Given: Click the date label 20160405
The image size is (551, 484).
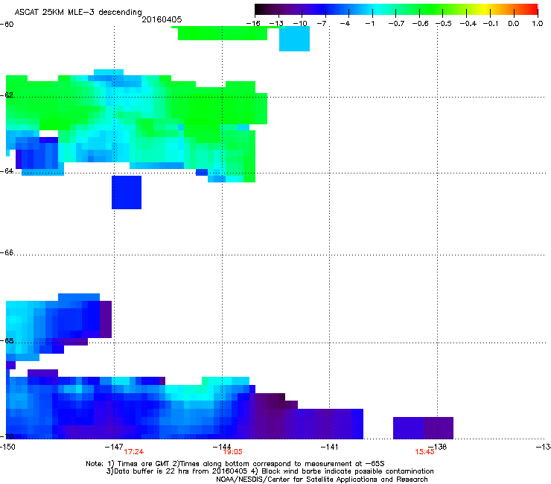Looking at the screenshot, I should pos(162,19).
